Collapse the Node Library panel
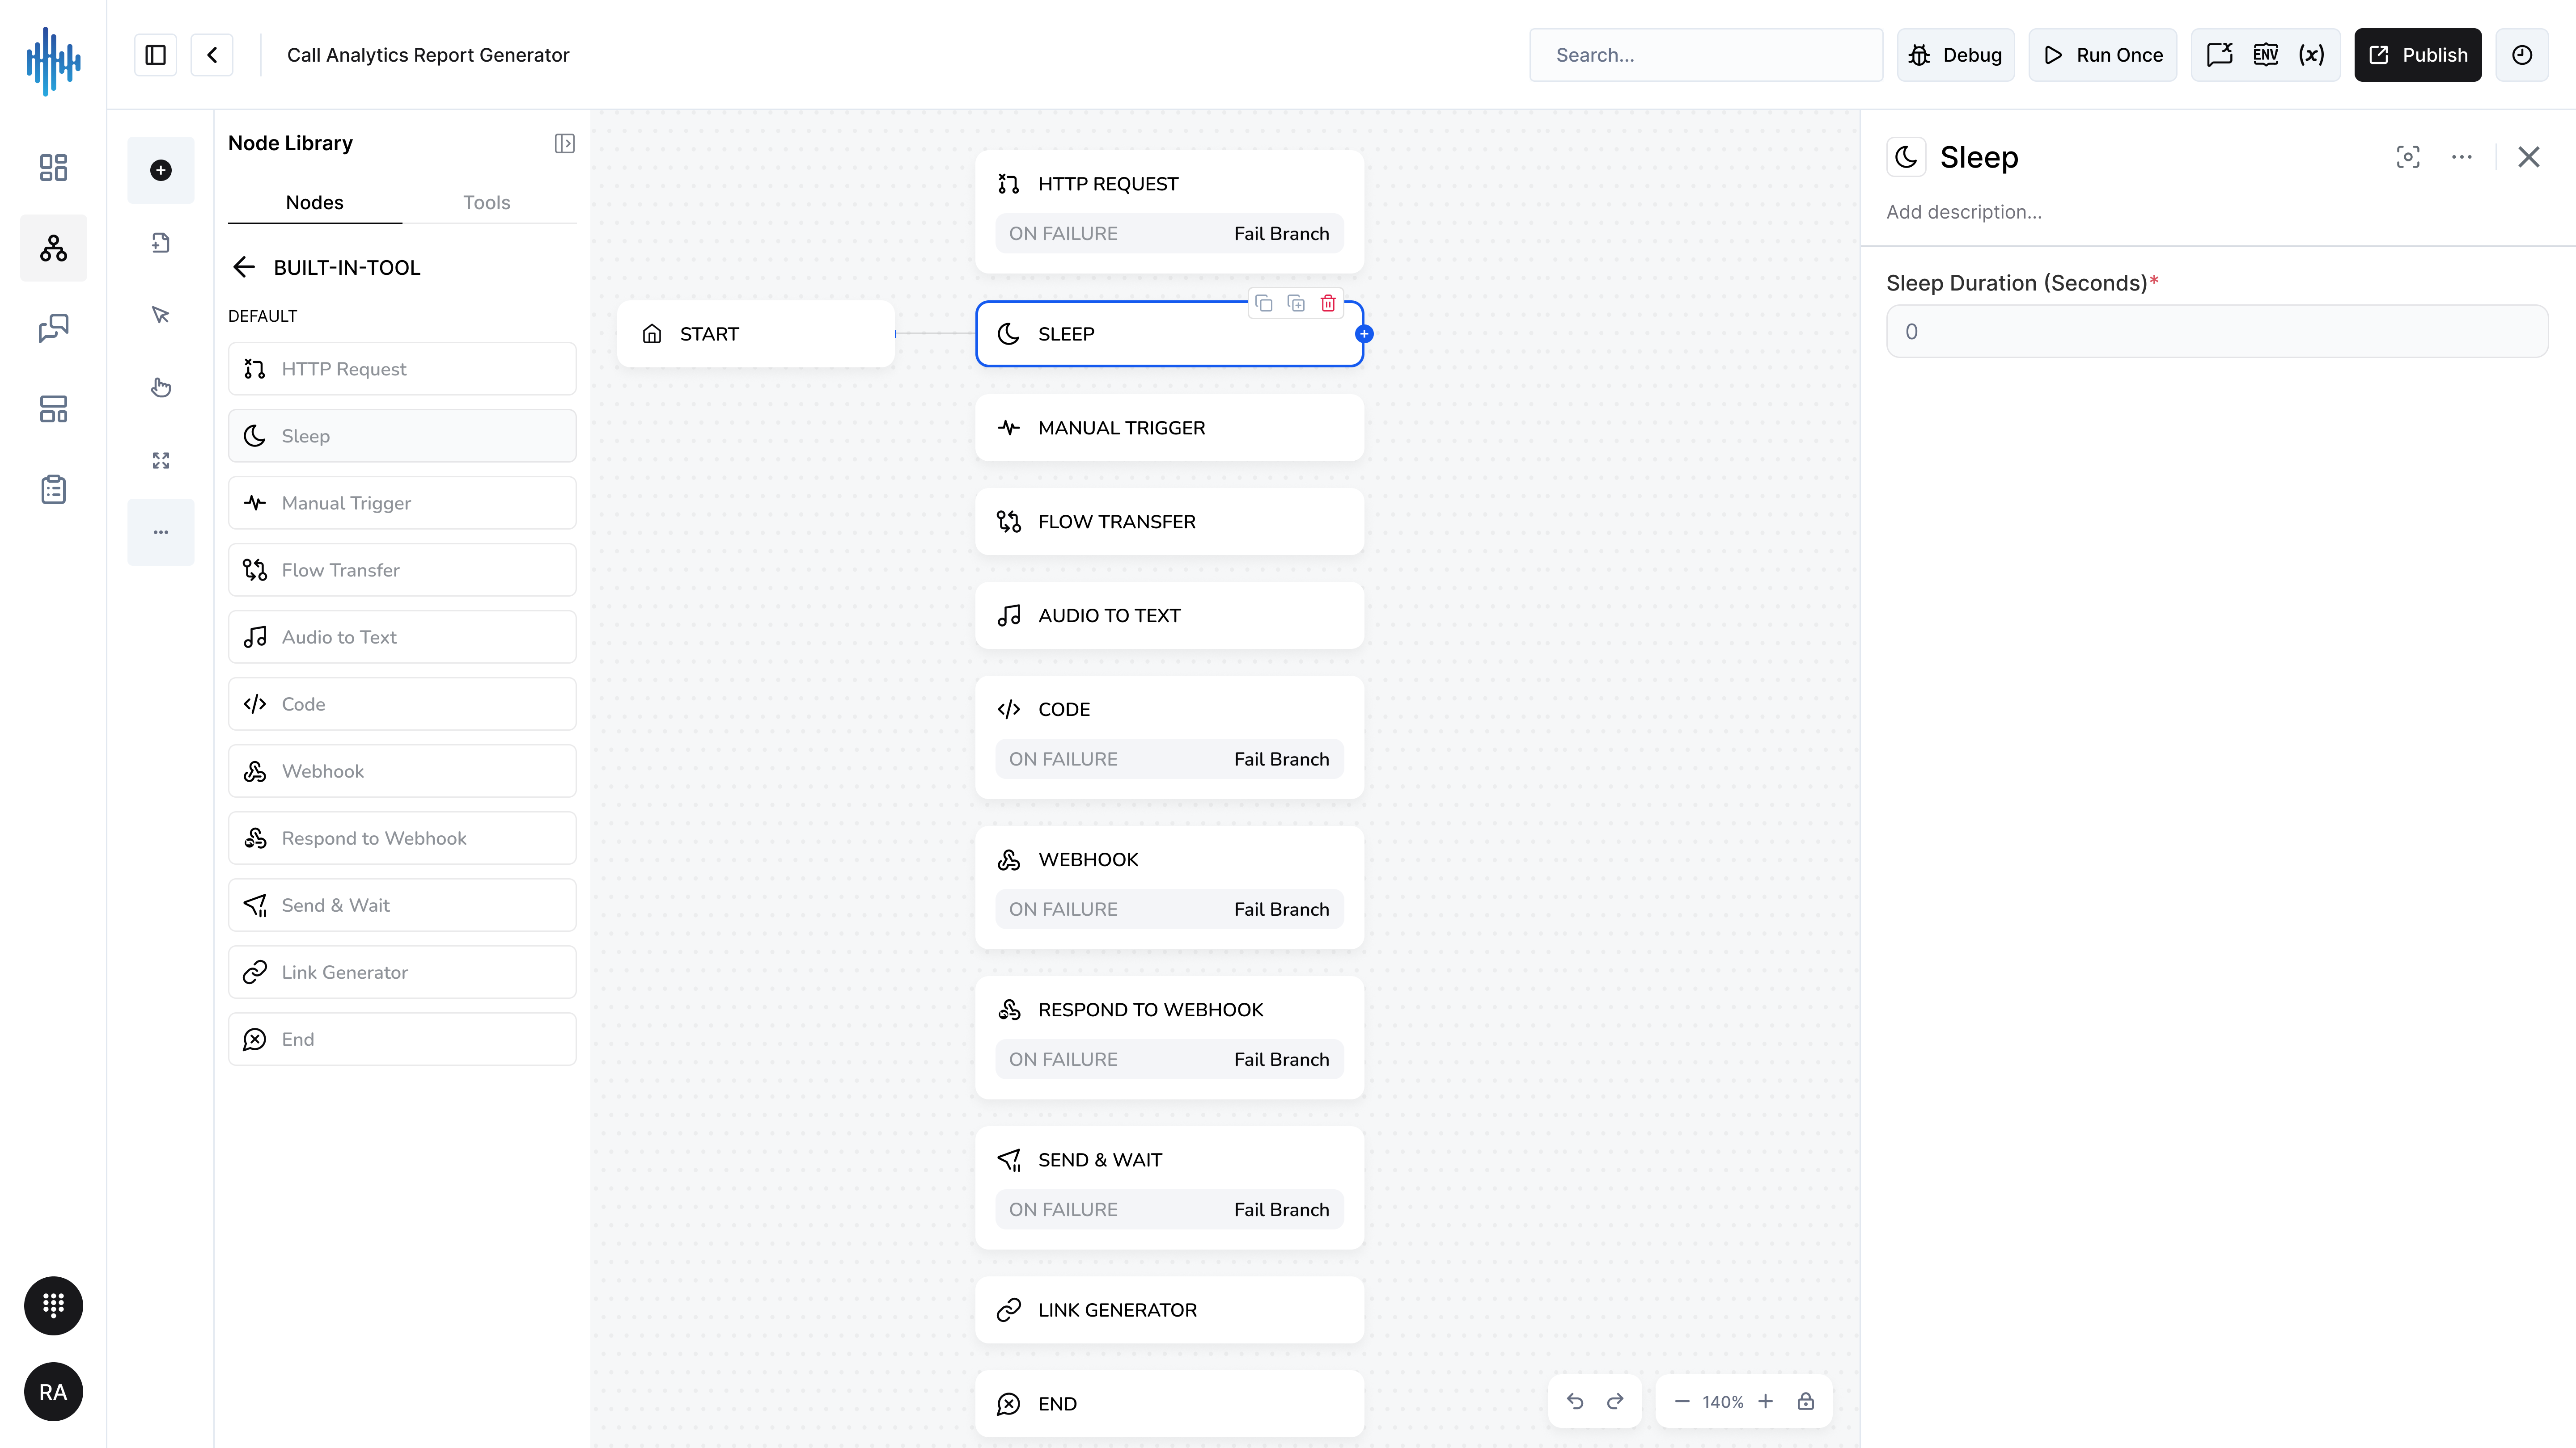The height and width of the screenshot is (1448, 2576). coord(565,144)
